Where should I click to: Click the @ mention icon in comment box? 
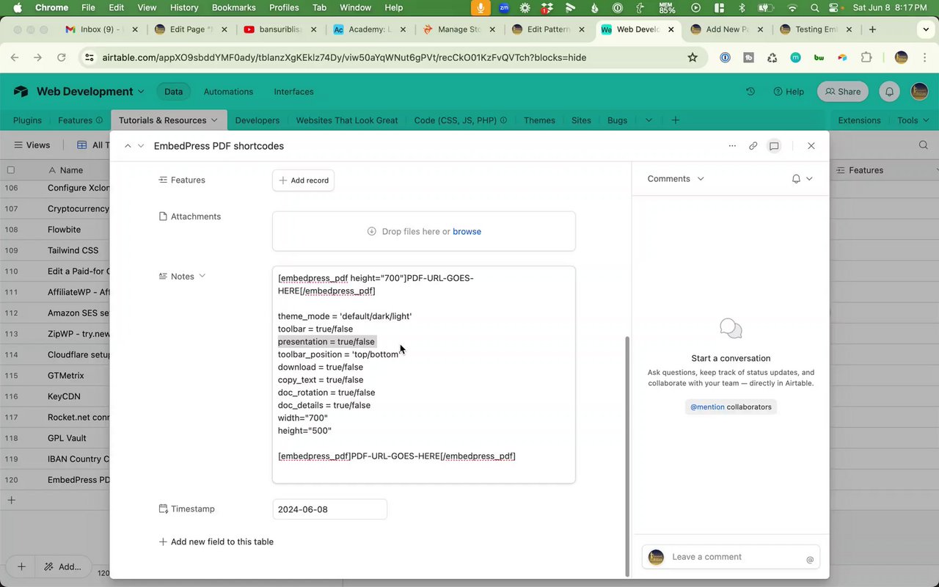(x=810, y=559)
